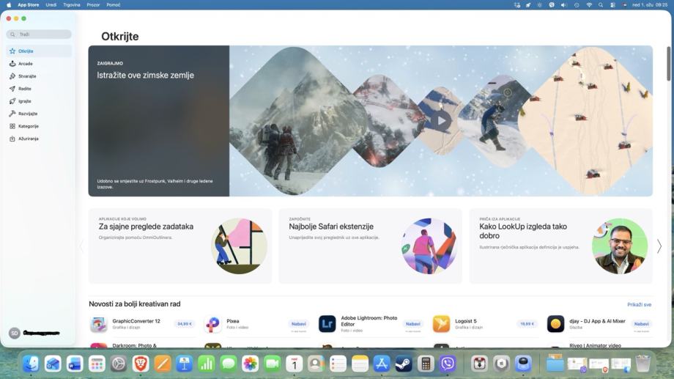
Task: Open Photos from the Dock
Action: point(250,364)
